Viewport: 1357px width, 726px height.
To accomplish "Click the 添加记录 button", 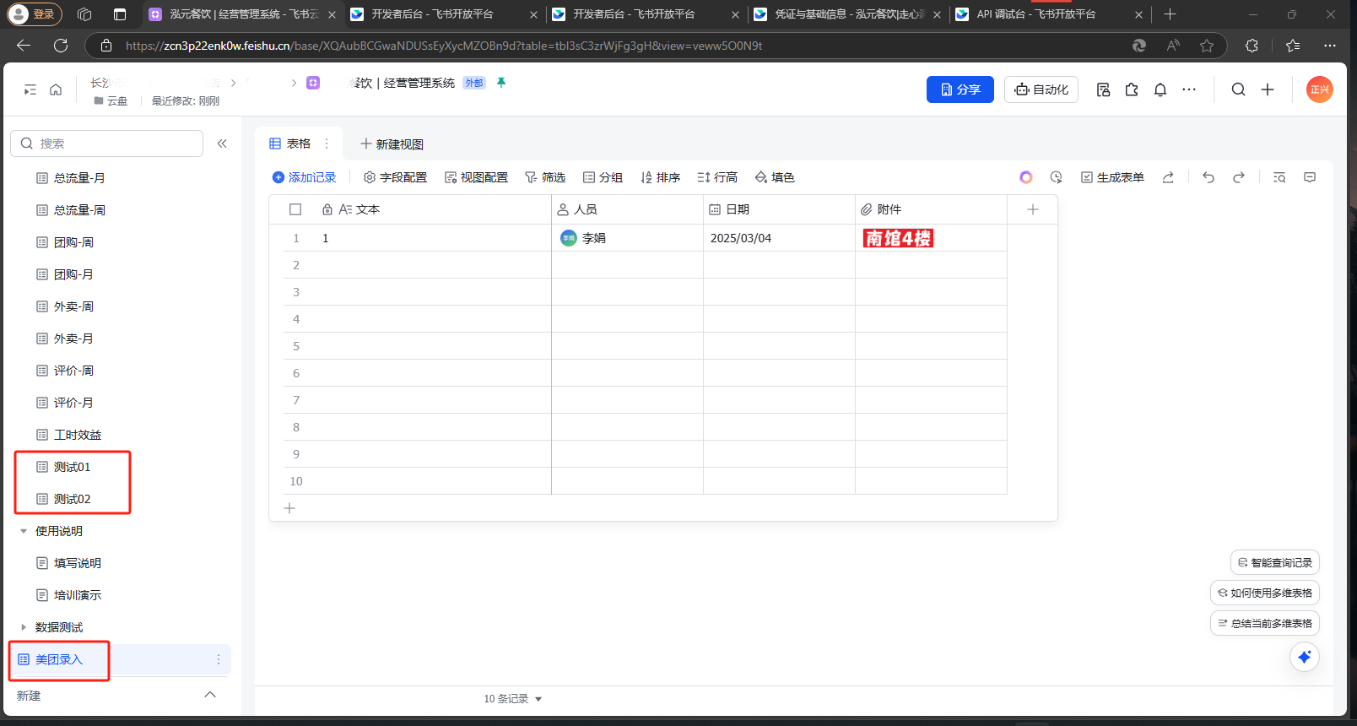I will tap(304, 177).
